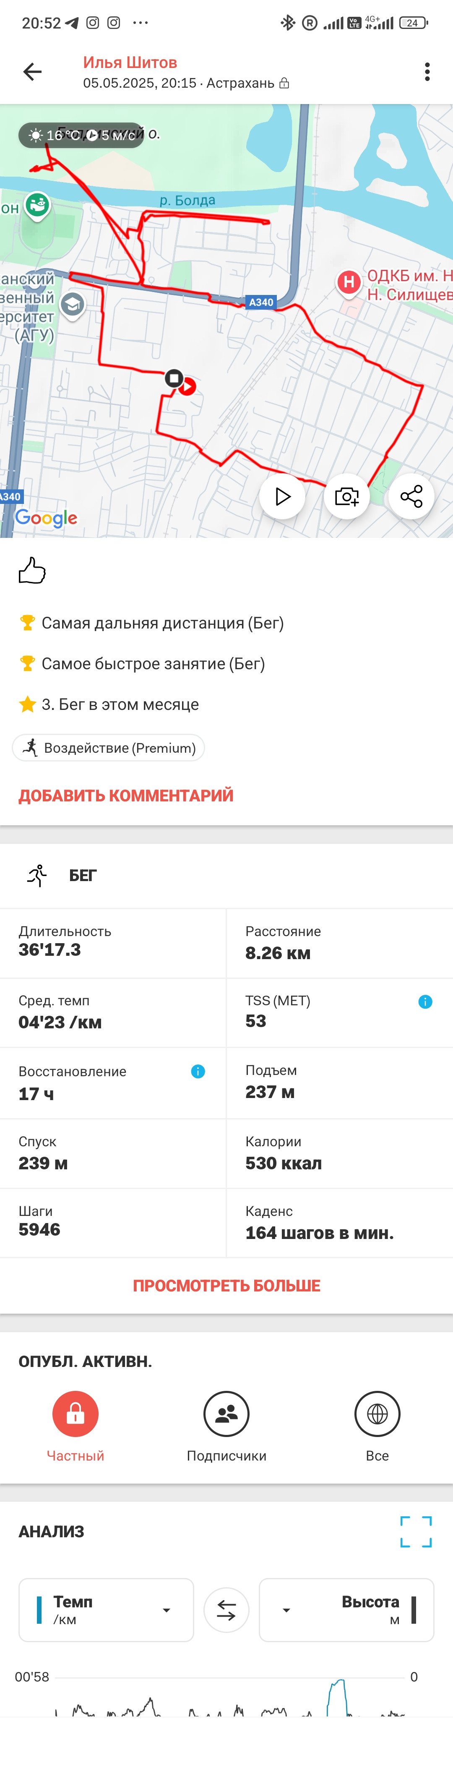Screen dimensions: 453x1771
Task: Add a photo with the camera icon
Action: (346, 496)
